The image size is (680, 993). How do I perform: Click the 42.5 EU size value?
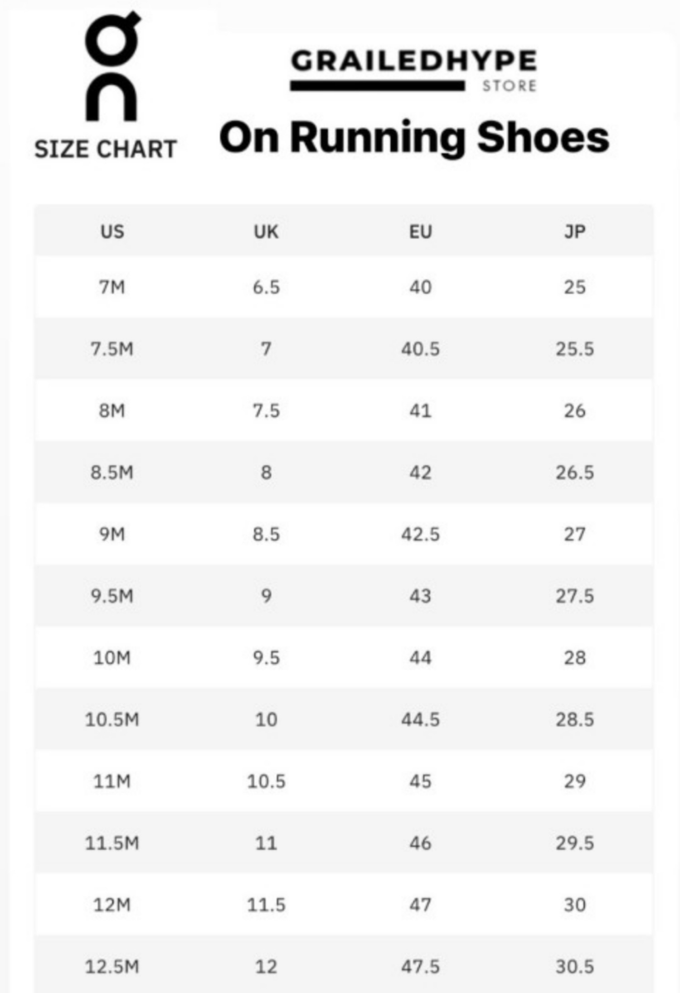coord(420,534)
